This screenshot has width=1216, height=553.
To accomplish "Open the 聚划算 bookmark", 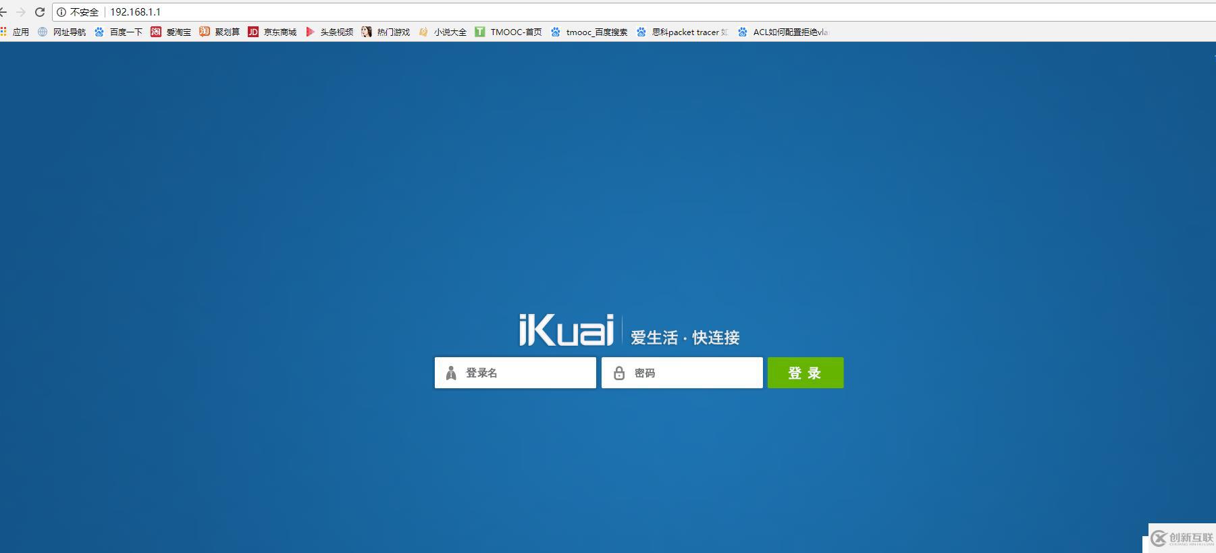I will [x=219, y=32].
